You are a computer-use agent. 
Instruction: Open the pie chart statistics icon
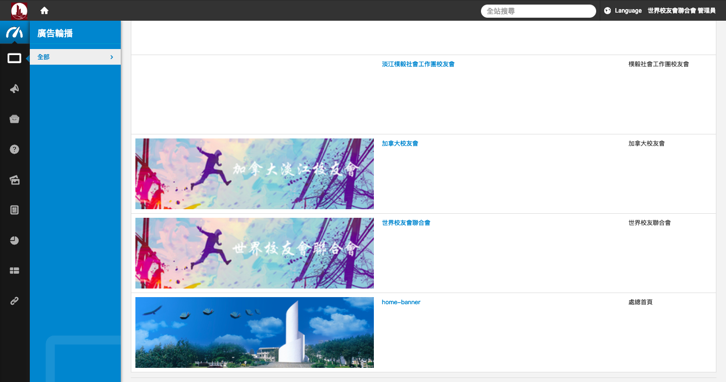[x=15, y=241]
